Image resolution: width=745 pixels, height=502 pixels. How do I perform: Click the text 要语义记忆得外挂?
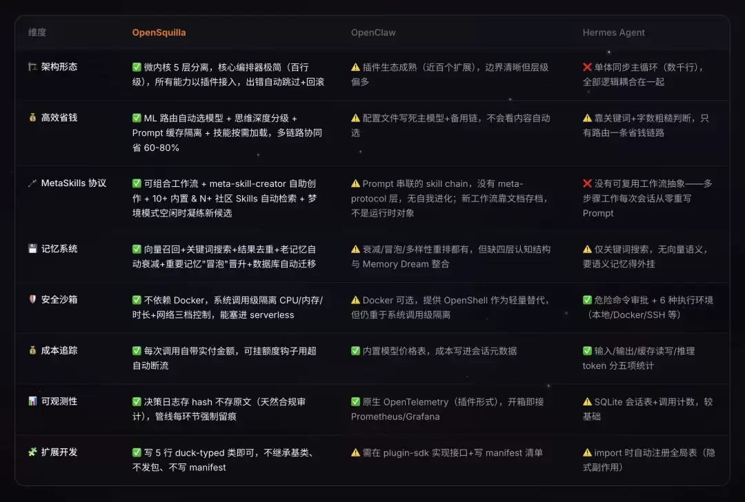(x=619, y=263)
